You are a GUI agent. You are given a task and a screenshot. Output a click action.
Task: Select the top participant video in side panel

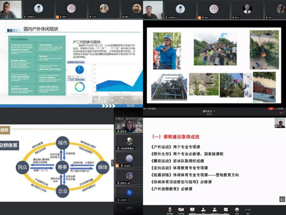tap(129, 125)
